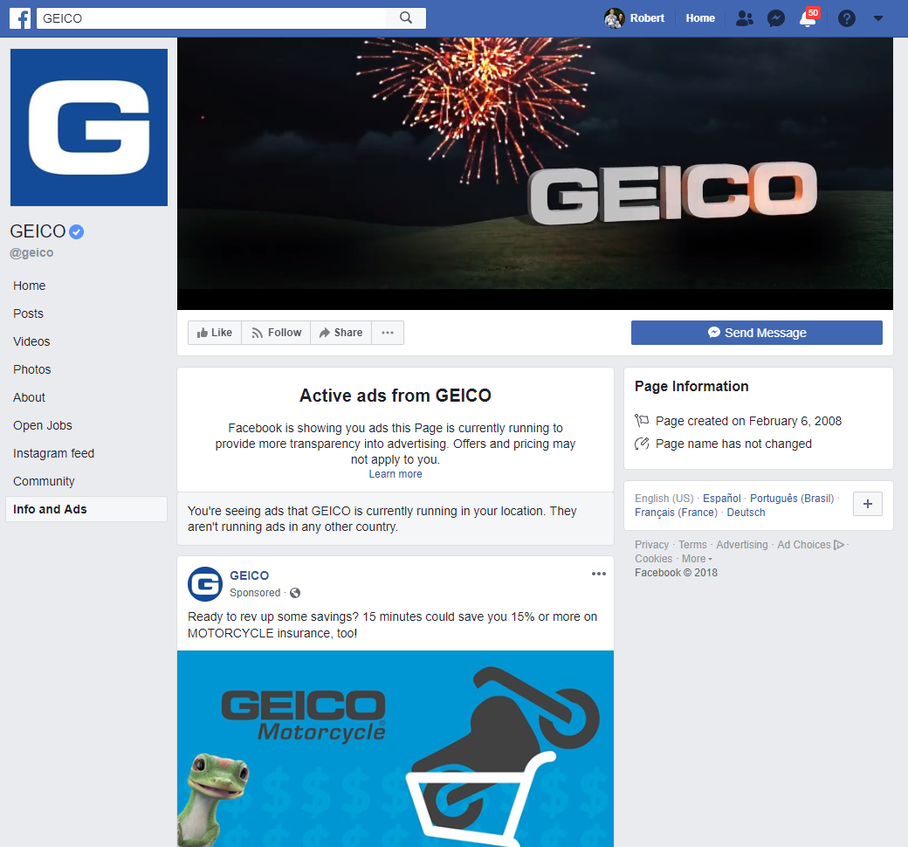Viewport: 908px width, 847px height.
Task: Open the three-dot menu beside Share
Action: [388, 333]
